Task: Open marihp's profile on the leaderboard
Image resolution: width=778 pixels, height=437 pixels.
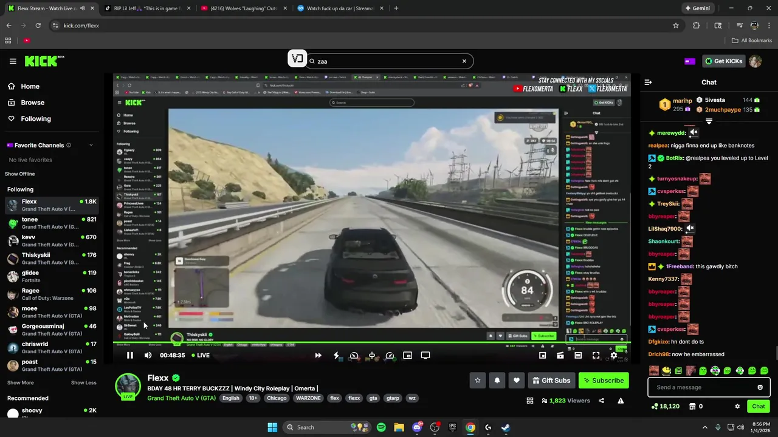Action: pos(682,101)
